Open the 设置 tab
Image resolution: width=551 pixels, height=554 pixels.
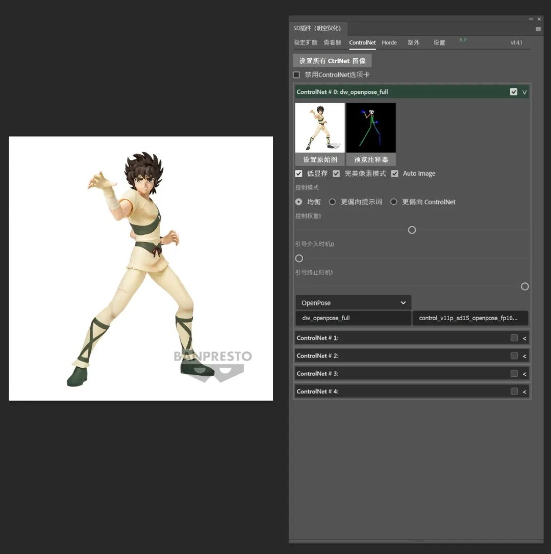439,42
